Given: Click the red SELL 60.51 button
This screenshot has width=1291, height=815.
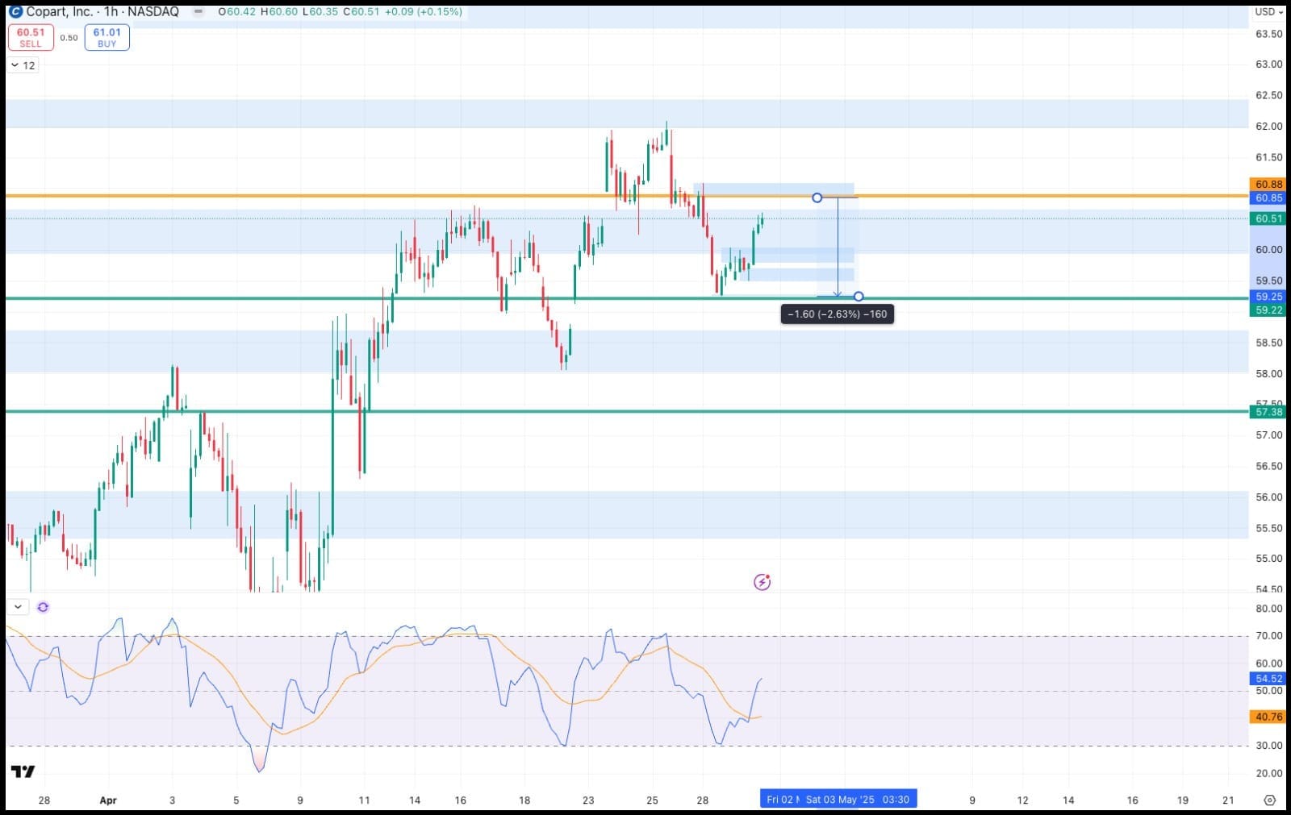Looking at the screenshot, I should pyautogui.click(x=31, y=37).
